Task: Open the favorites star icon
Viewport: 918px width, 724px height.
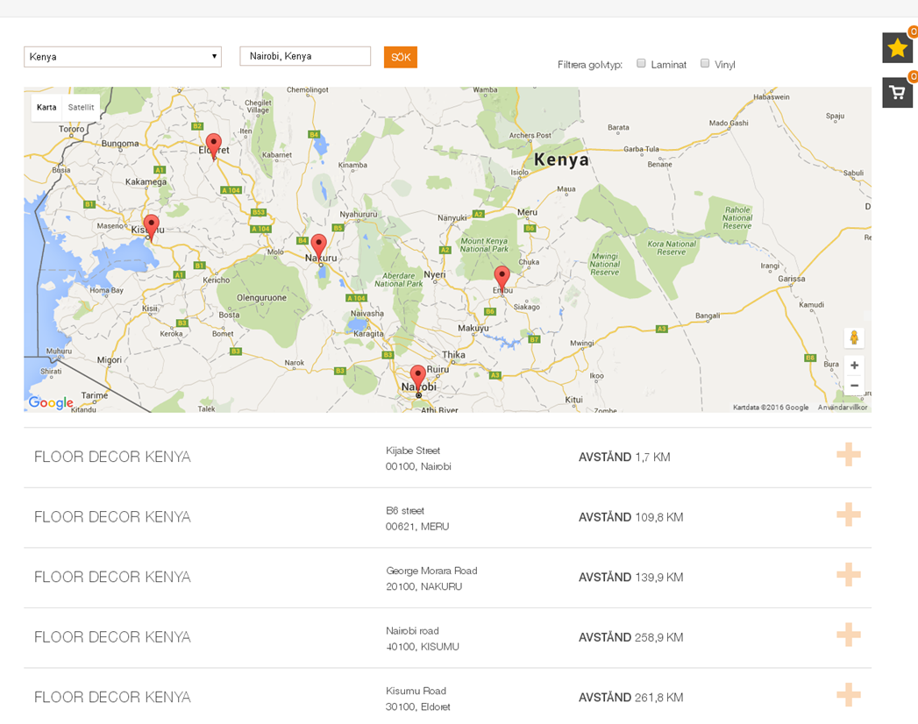Action: pos(897,47)
